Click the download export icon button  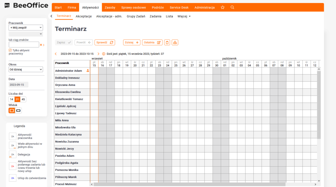click(175, 42)
